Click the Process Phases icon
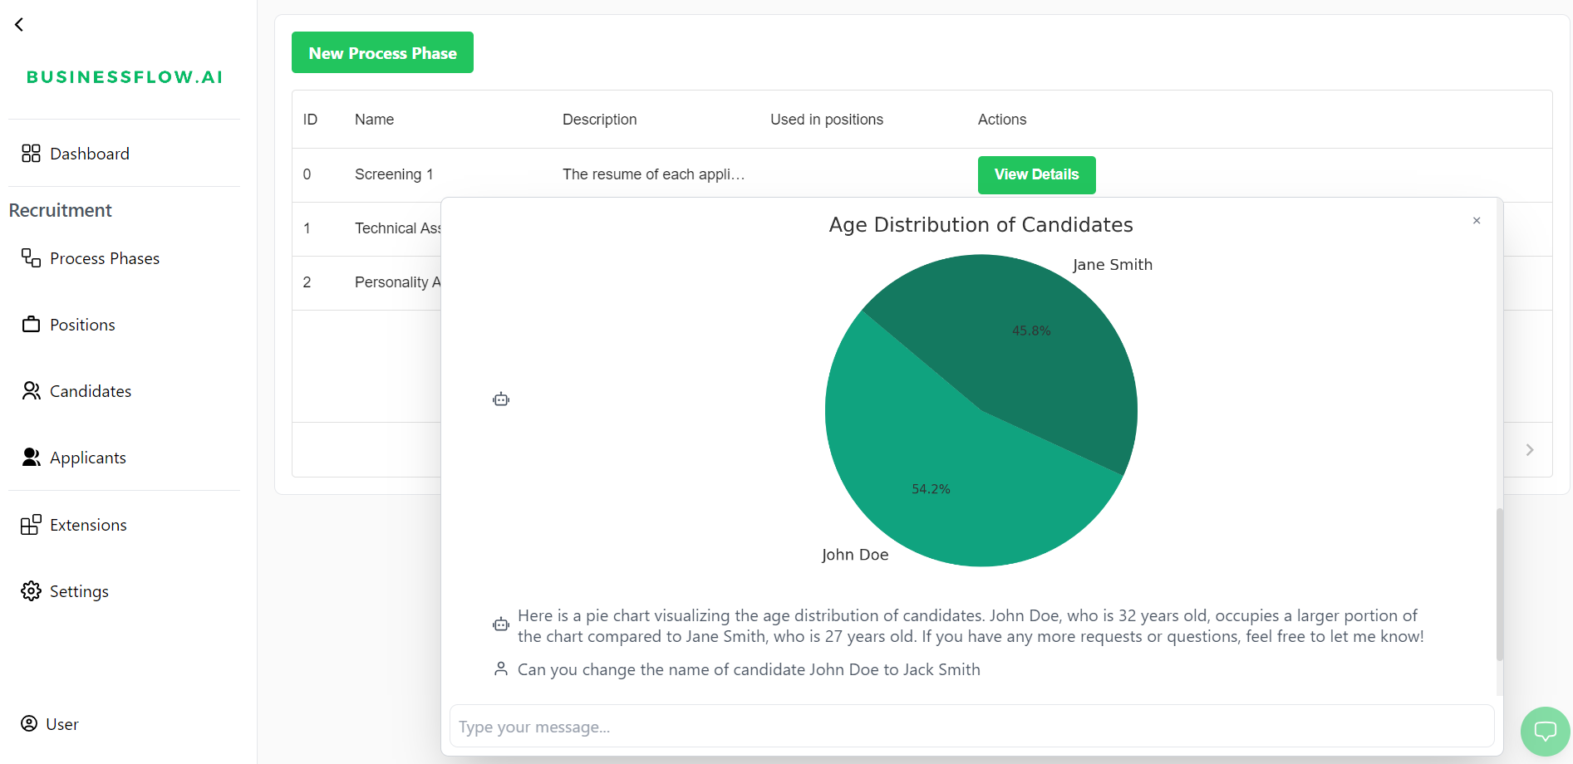The height and width of the screenshot is (764, 1573). tap(31, 258)
